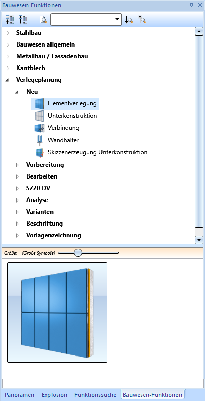Click the expand all tree nodes icon

(x=23, y=19)
